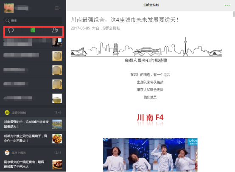Viewport: 235px width, 172px height.
Task: Open the Chats tab speech bubble icon
Action: tap(11, 30)
